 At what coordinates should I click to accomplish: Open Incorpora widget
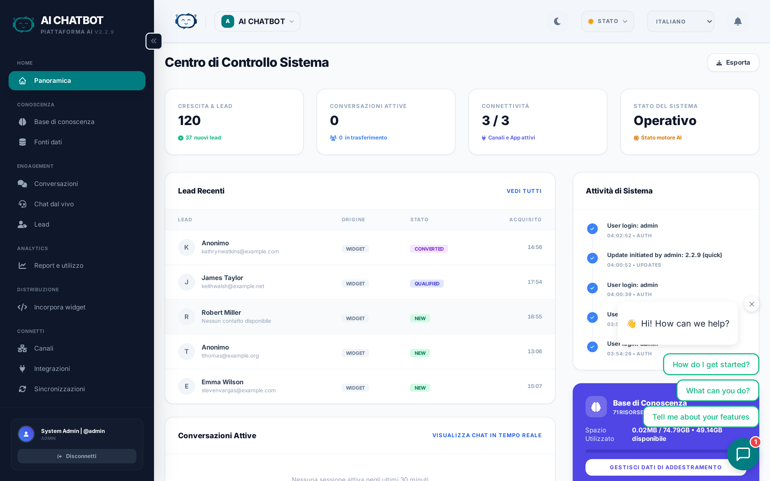(60, 307)
